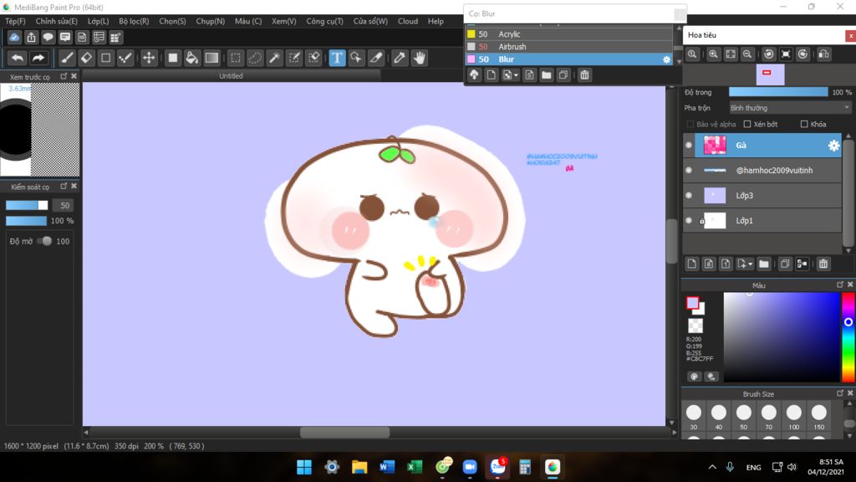Choose brush size 150 preset
This screenshot has height=482, width=856.
819,417
